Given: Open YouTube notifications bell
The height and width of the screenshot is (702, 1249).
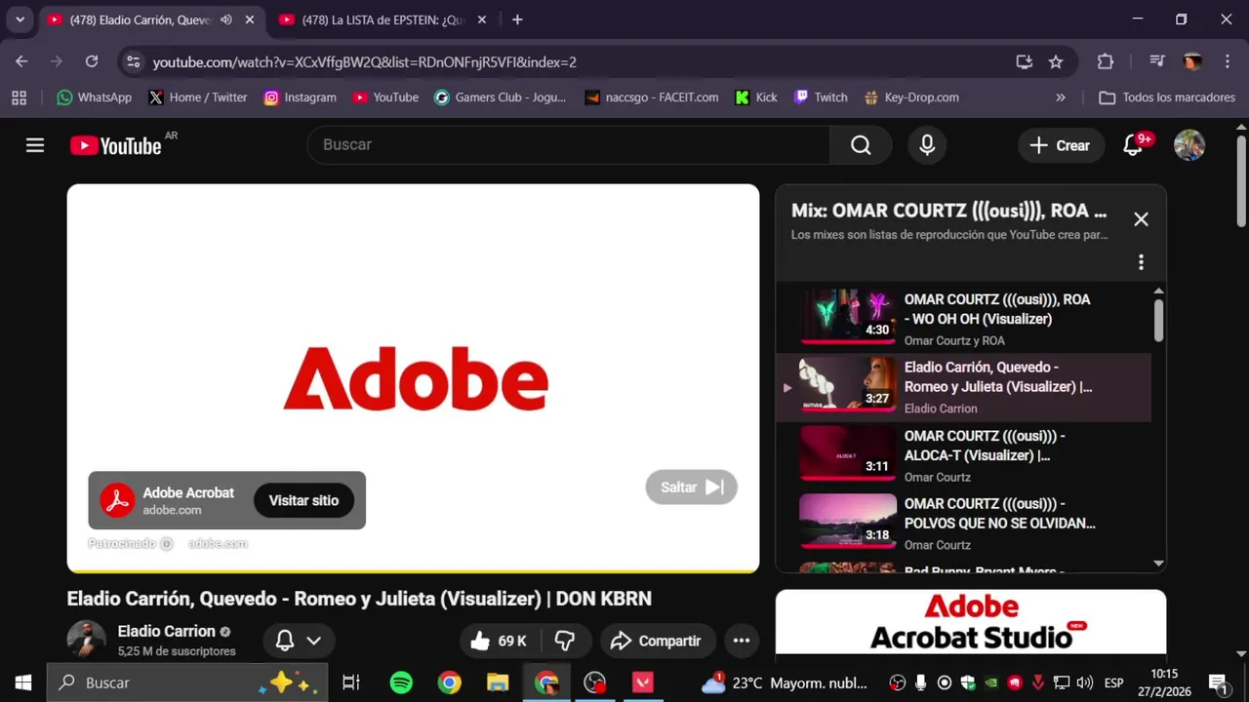Looking at the screenshot, I should tap(1133, 145).
